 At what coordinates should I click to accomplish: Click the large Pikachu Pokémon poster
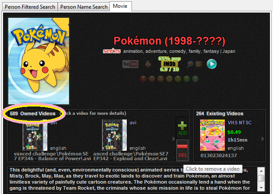pos(39,61)
